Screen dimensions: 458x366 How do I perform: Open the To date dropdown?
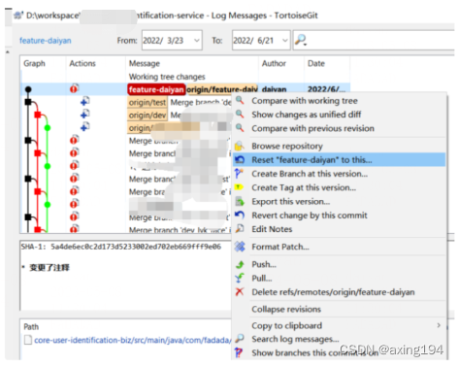[285, 41]
